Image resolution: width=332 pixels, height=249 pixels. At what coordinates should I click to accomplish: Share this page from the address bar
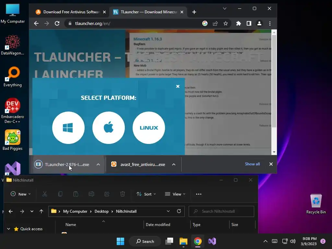pyautogui.click(x=215, y=23)
